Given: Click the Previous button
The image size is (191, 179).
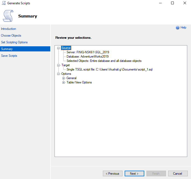Looking at the screenshot, I should (113, 174).
